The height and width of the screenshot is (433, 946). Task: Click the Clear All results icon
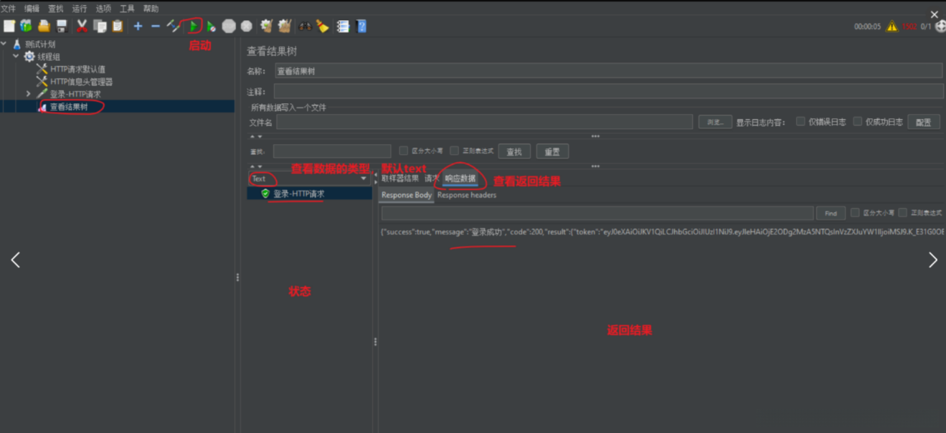285,26
